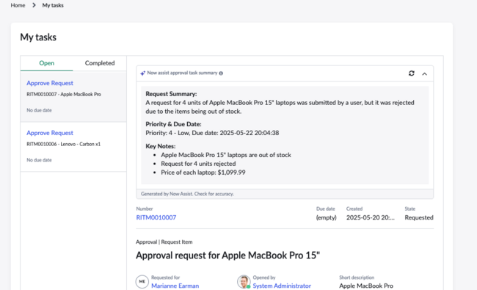
Task: Go to Home breadcrumb
Action: pos(18,5)
